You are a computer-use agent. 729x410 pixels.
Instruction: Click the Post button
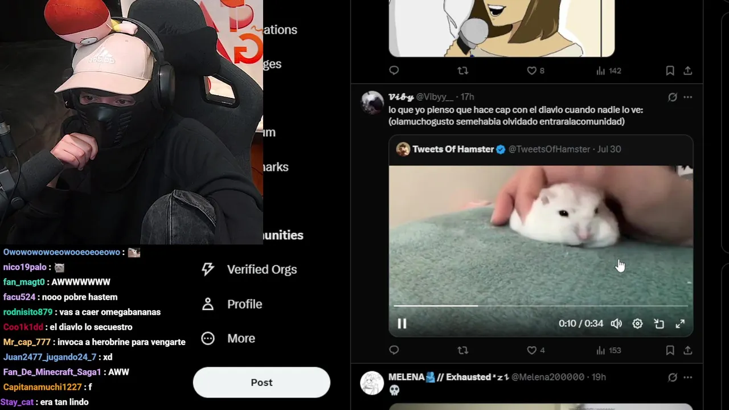pyautogui.click(x=261, y=382)
